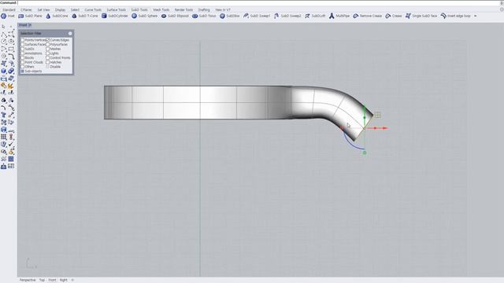Enable Points/Vertices selection filter
504x283 pixels.
pyautogui.click(x=23, y=40)
